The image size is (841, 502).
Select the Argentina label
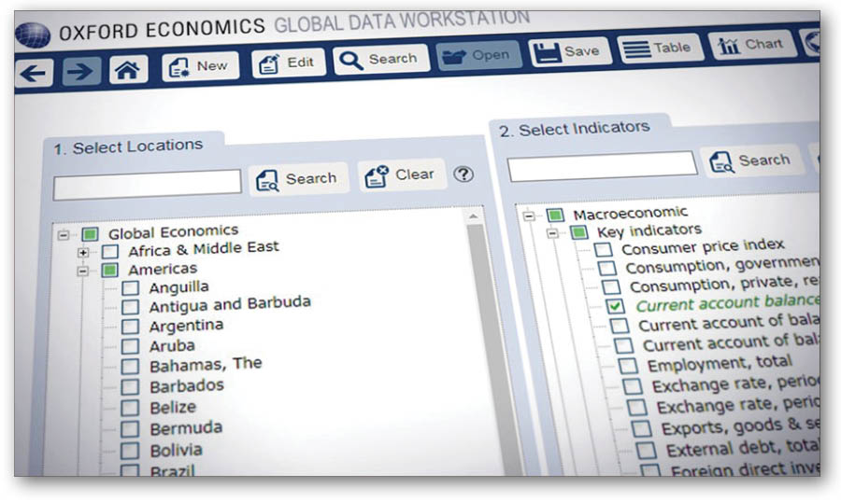[186, 327]
